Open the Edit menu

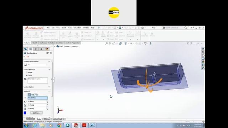[x=53, y=28]
